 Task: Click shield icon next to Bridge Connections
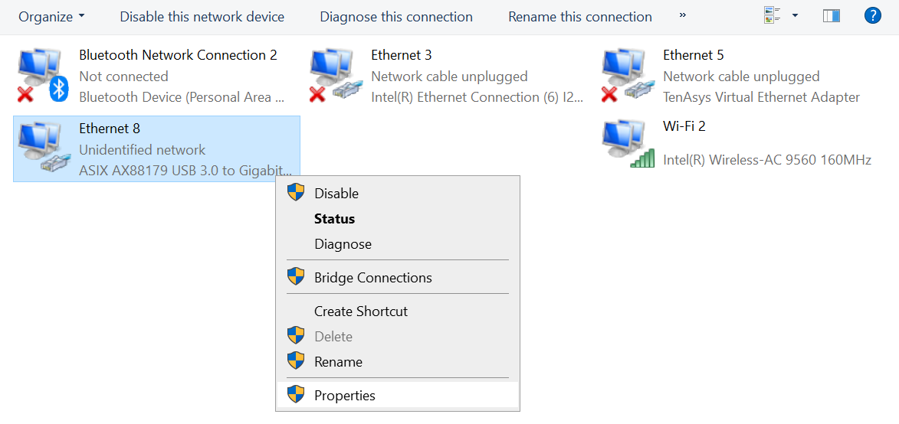tap(296, 277)
